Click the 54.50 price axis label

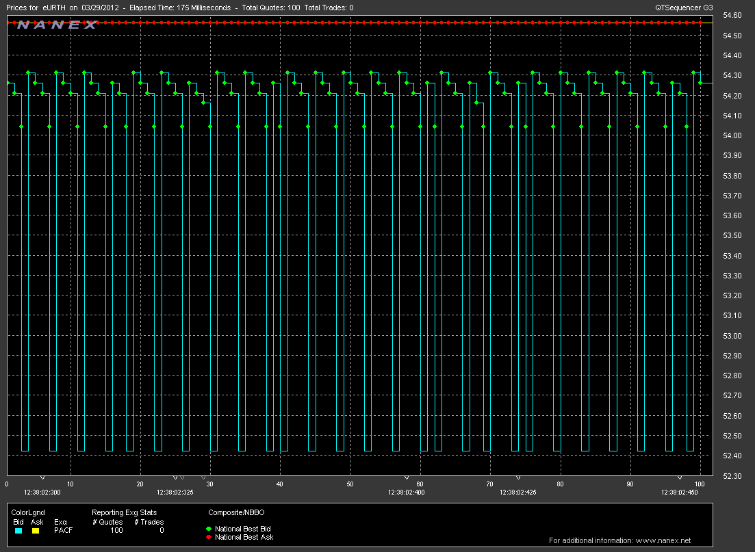[732, 36]
